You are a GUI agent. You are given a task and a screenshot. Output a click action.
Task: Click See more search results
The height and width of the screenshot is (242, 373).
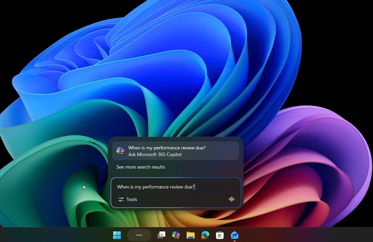(141, 167)
